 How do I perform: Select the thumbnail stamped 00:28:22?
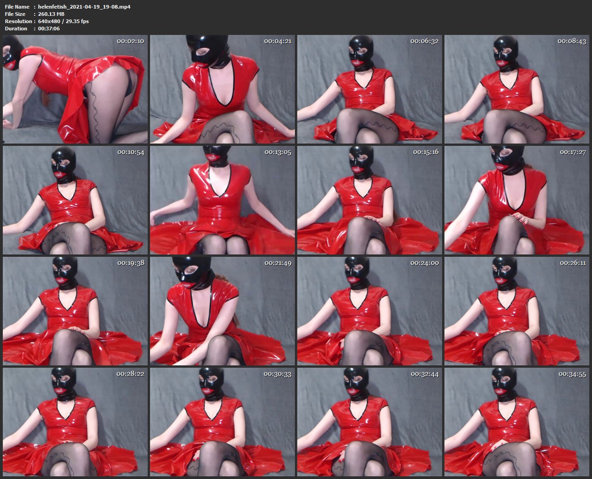click(75, 422)
